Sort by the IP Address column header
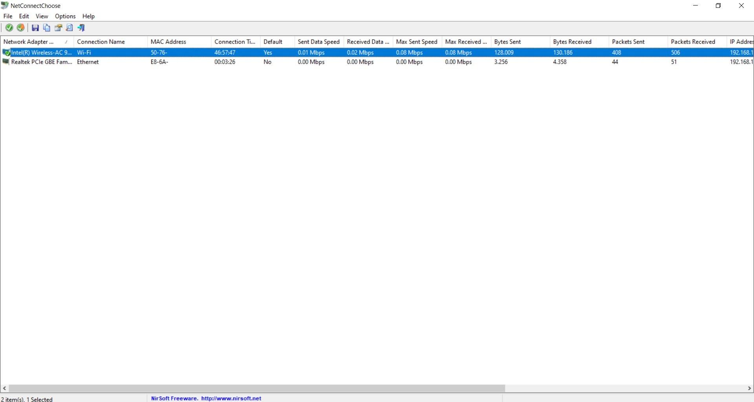 tap(740, 42)
